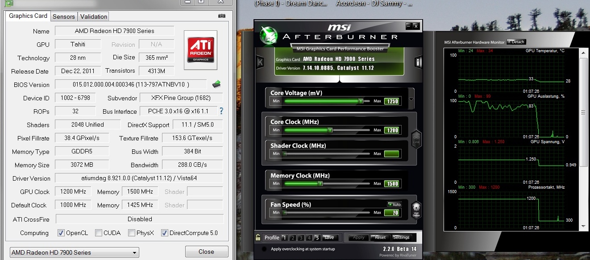Toggle the OpenCL checkbox
This screenshot has width=590, height=260.
point(61,233)
